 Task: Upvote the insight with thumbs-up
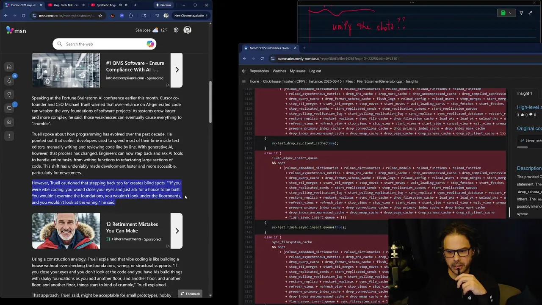(x=523, y=115)
